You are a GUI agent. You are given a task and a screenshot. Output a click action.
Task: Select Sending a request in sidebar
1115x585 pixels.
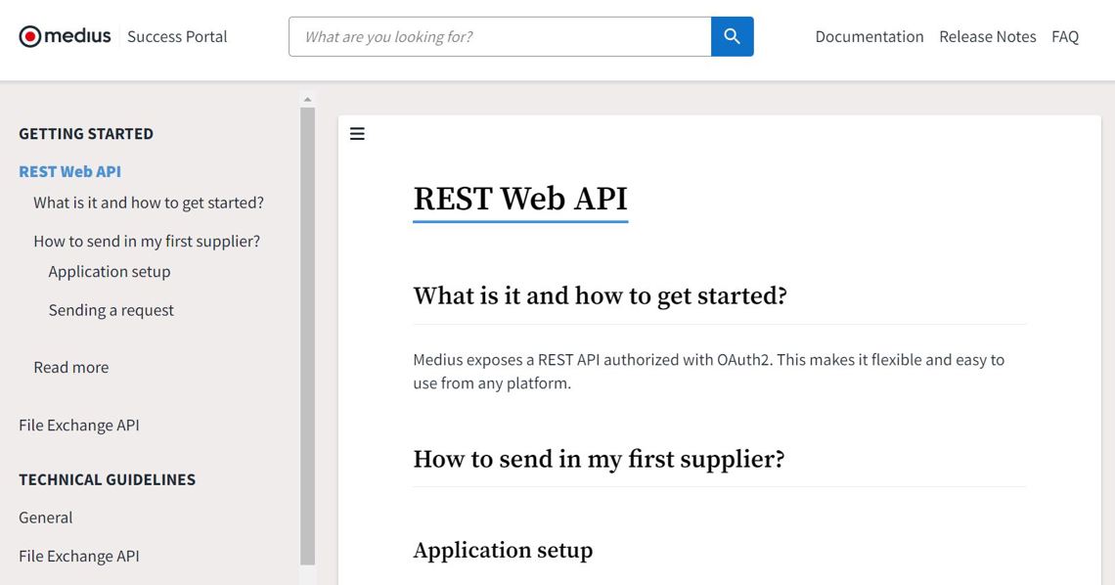pos(111,310)
